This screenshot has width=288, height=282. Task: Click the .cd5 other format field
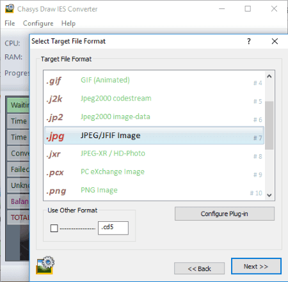point(113,228)
